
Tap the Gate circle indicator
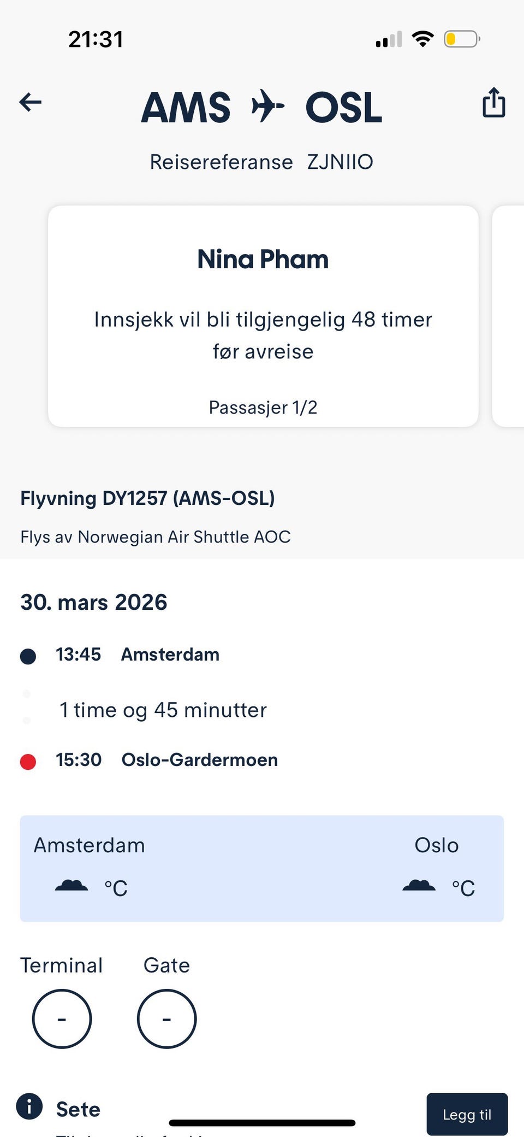[x=166, y=1018]
